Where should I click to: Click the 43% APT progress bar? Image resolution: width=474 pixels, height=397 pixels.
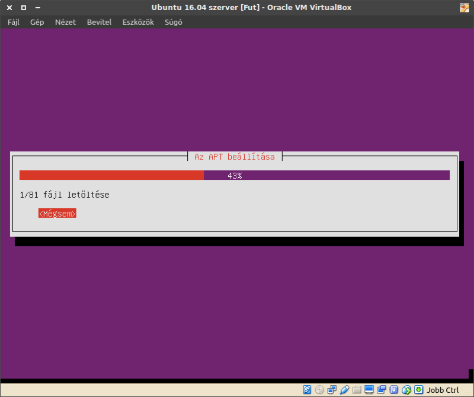(235, 175)
